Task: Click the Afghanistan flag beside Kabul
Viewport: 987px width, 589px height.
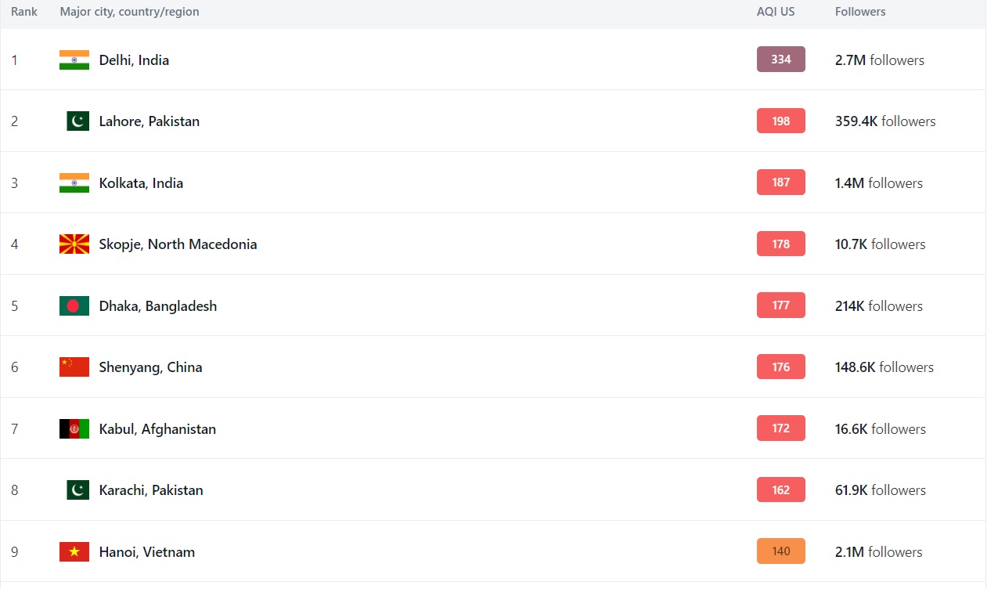Action: pyautogui.click(x=74, y=429)
